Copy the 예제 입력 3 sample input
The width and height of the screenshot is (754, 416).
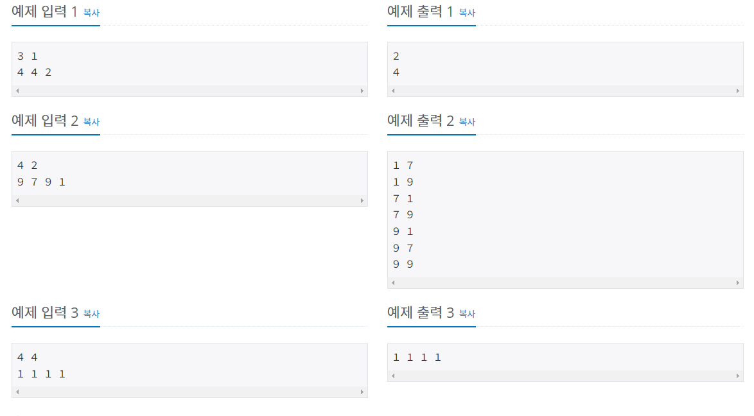tap(91, 313)
